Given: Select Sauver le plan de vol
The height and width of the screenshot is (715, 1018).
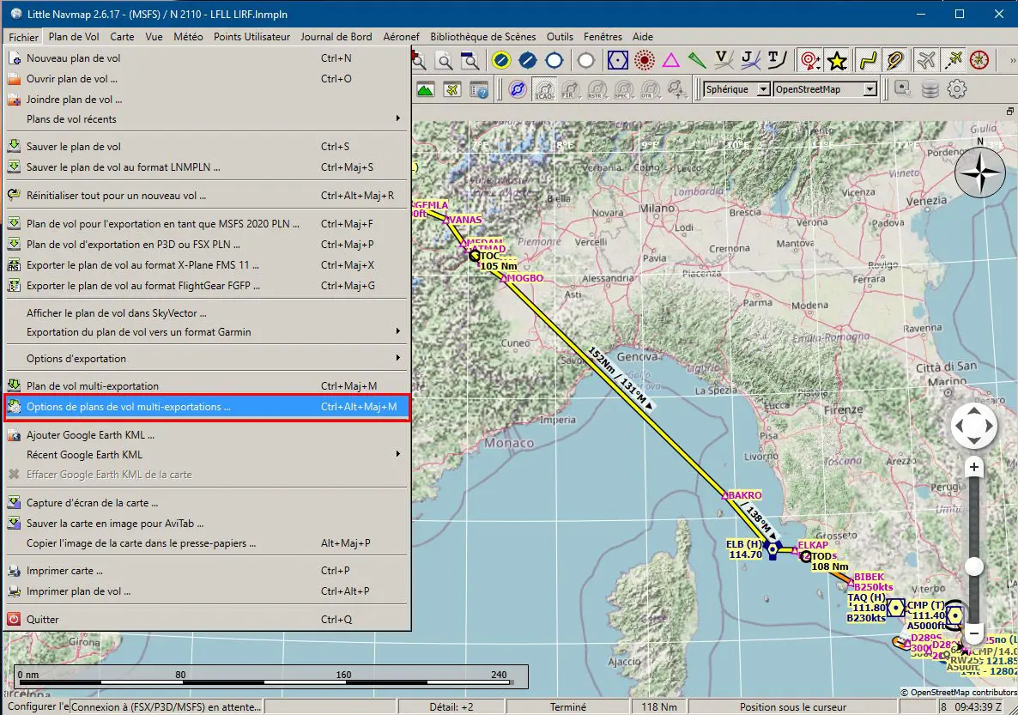Looking at the screenshot, I should coord(207,146).
